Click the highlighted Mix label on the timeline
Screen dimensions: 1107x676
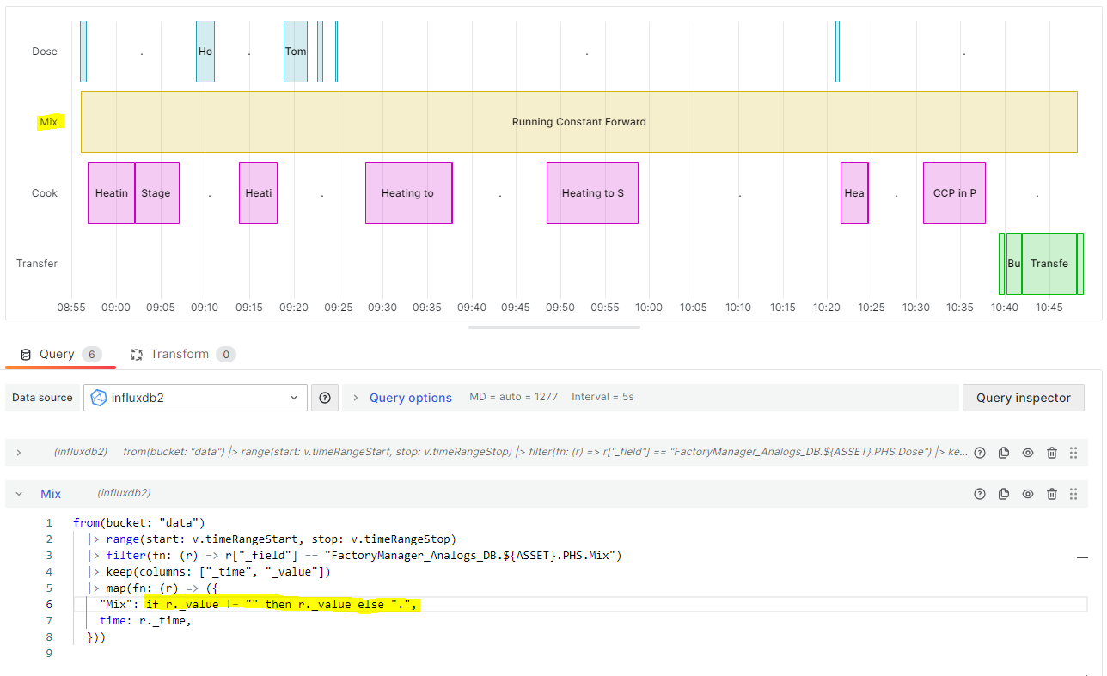[50, 121]
